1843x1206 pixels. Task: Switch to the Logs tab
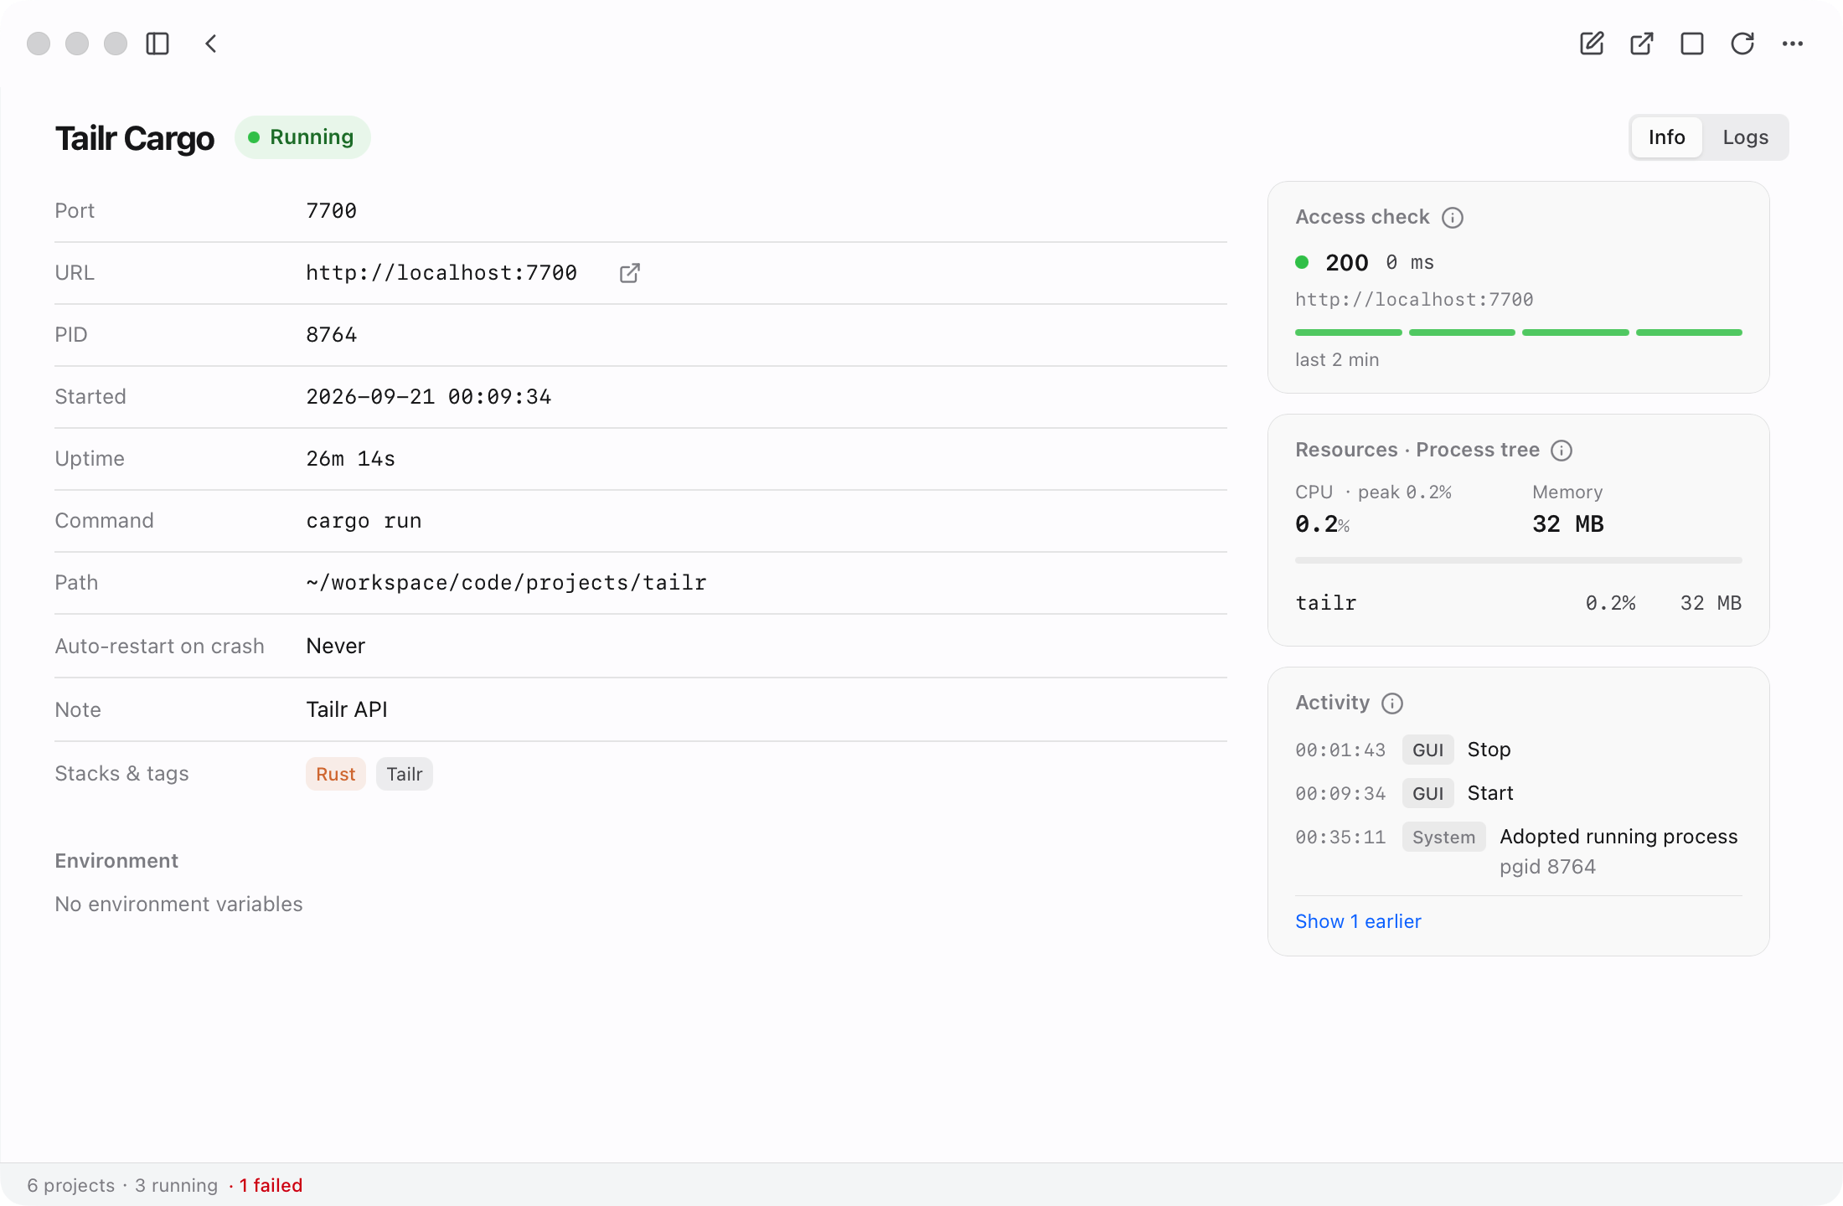pyautogui.click(x=1746, y=137)
